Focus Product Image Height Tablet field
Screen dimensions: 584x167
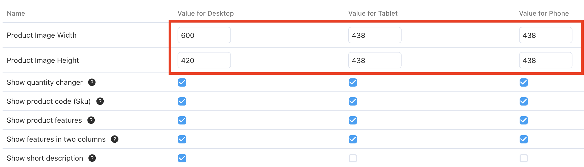pyautogui.click(x=375, y=60)
